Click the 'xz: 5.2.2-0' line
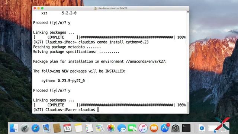The width and height of the screenshot is (238, 134). coord(59,13)
